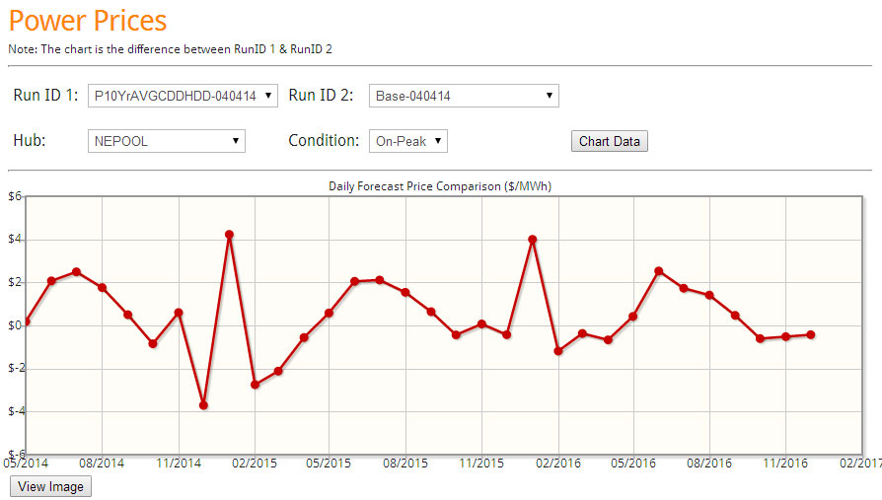Click the Condition label
This screenshot has width=882, height=500.
tap(324, 140)
